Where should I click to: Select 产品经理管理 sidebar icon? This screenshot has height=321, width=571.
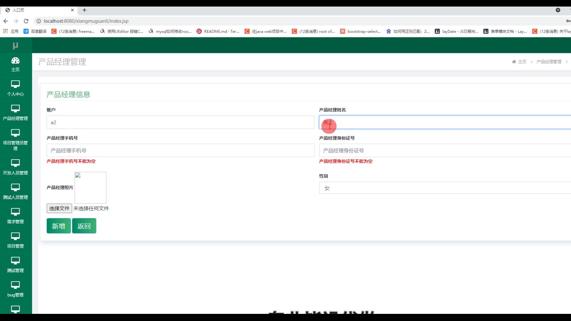(x=15, y=108)
